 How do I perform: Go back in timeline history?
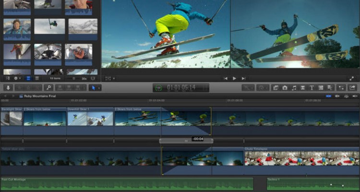tap(5, 96)
